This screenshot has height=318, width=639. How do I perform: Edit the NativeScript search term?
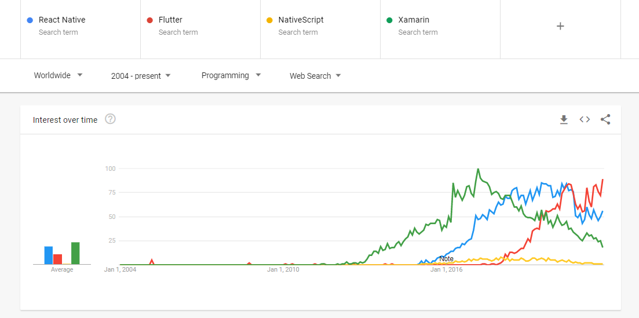point(301,20)
